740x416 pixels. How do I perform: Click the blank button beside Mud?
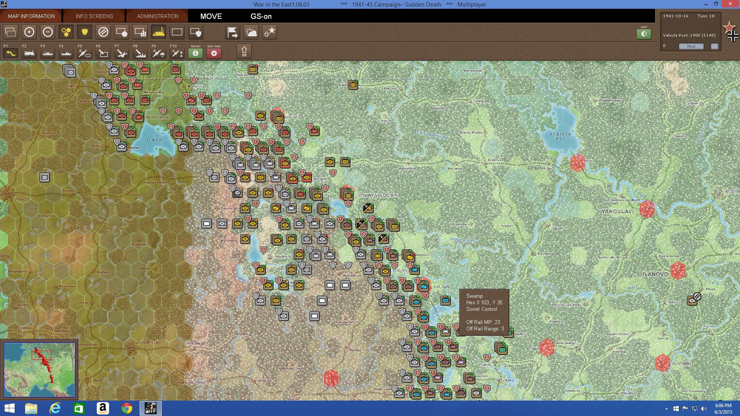pyautogui.click(x=715, y=46)
